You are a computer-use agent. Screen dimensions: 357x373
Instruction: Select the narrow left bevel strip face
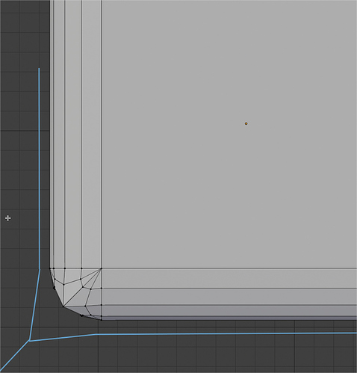(x=52, y=134)
